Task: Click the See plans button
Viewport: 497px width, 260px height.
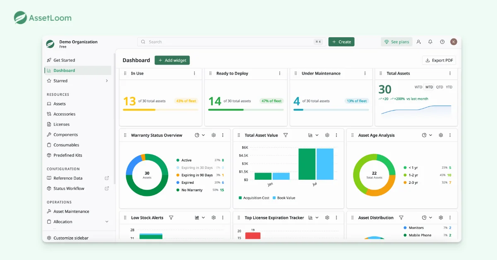Action: pos(396,42)
